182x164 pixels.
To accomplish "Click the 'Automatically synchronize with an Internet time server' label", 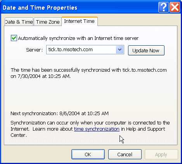I will (78, 38).
